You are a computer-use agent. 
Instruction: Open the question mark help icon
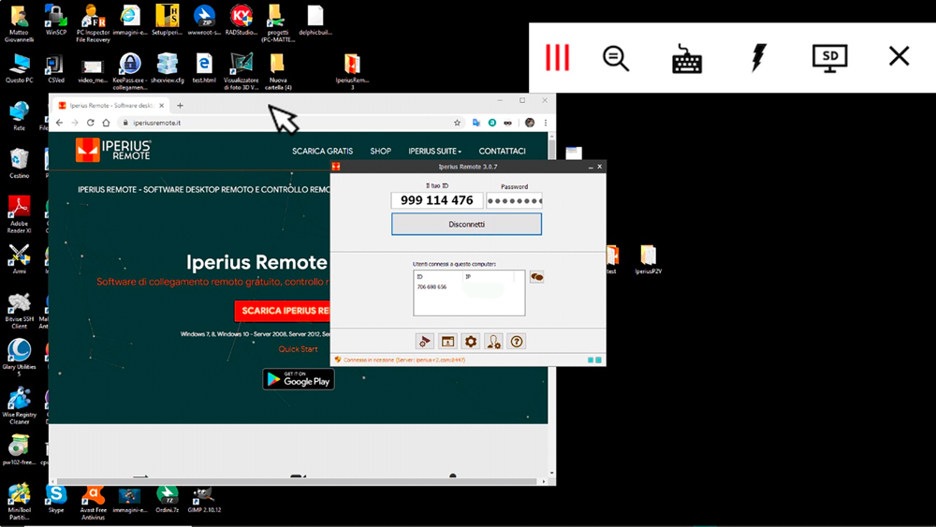point(517,342)
